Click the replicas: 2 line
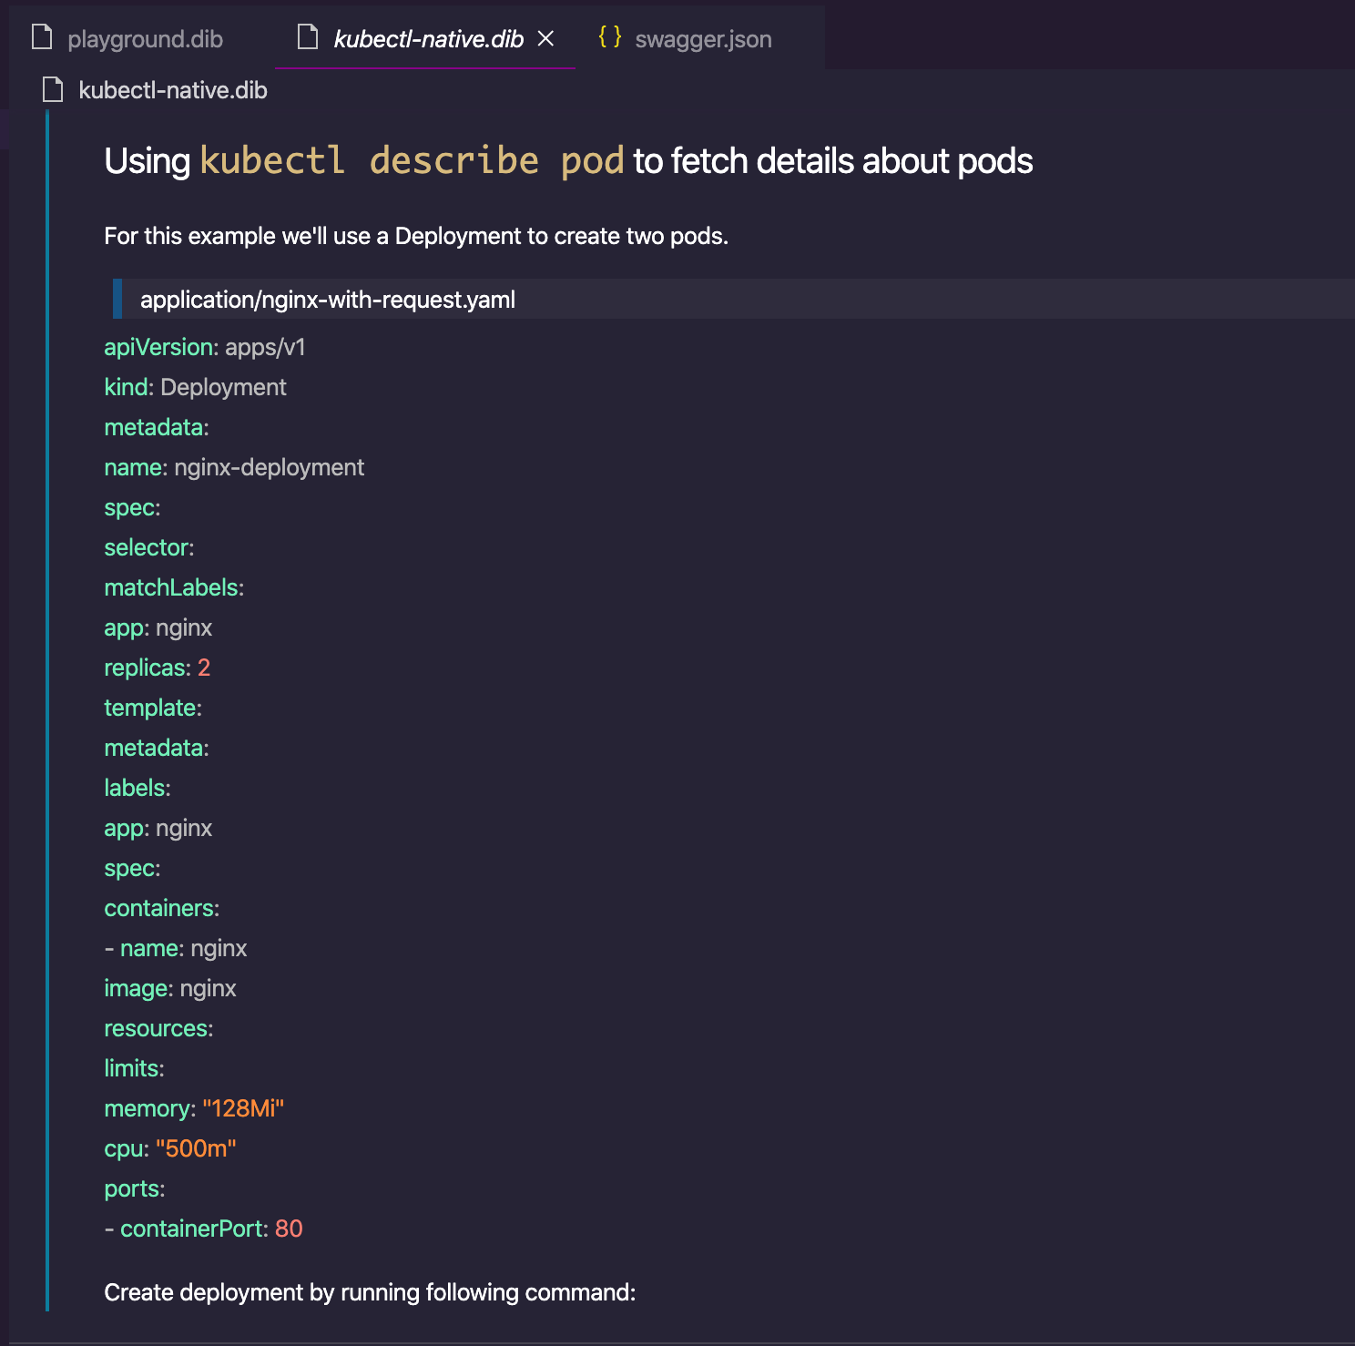This screenshot has height=1346, width=1355. point(157,667)
